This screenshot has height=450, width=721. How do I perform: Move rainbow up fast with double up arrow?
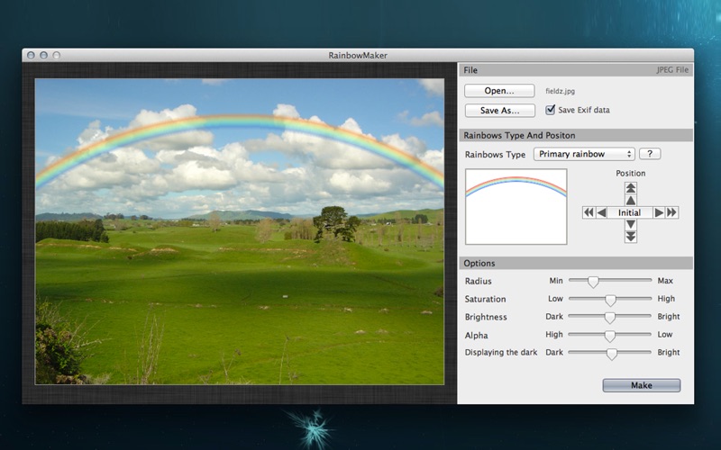(631, 188)
